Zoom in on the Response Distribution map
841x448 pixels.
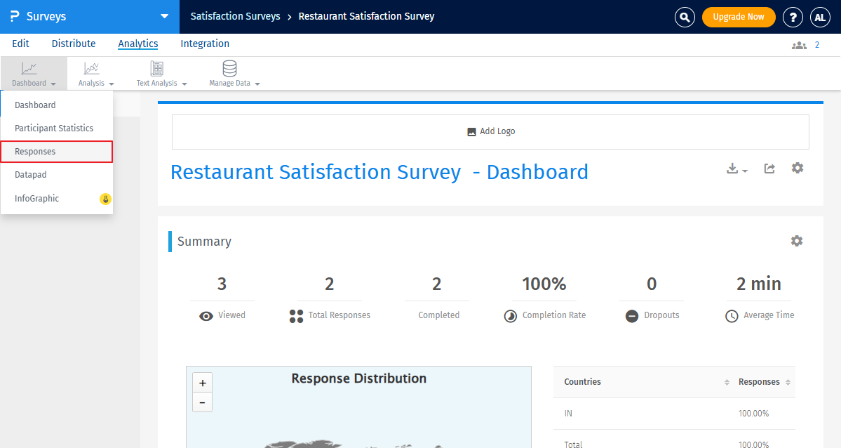pos(202,382)
